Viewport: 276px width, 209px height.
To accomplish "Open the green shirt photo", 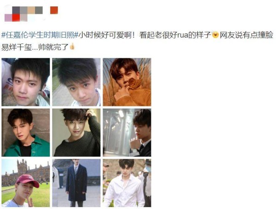I will (x=26, y=132).
